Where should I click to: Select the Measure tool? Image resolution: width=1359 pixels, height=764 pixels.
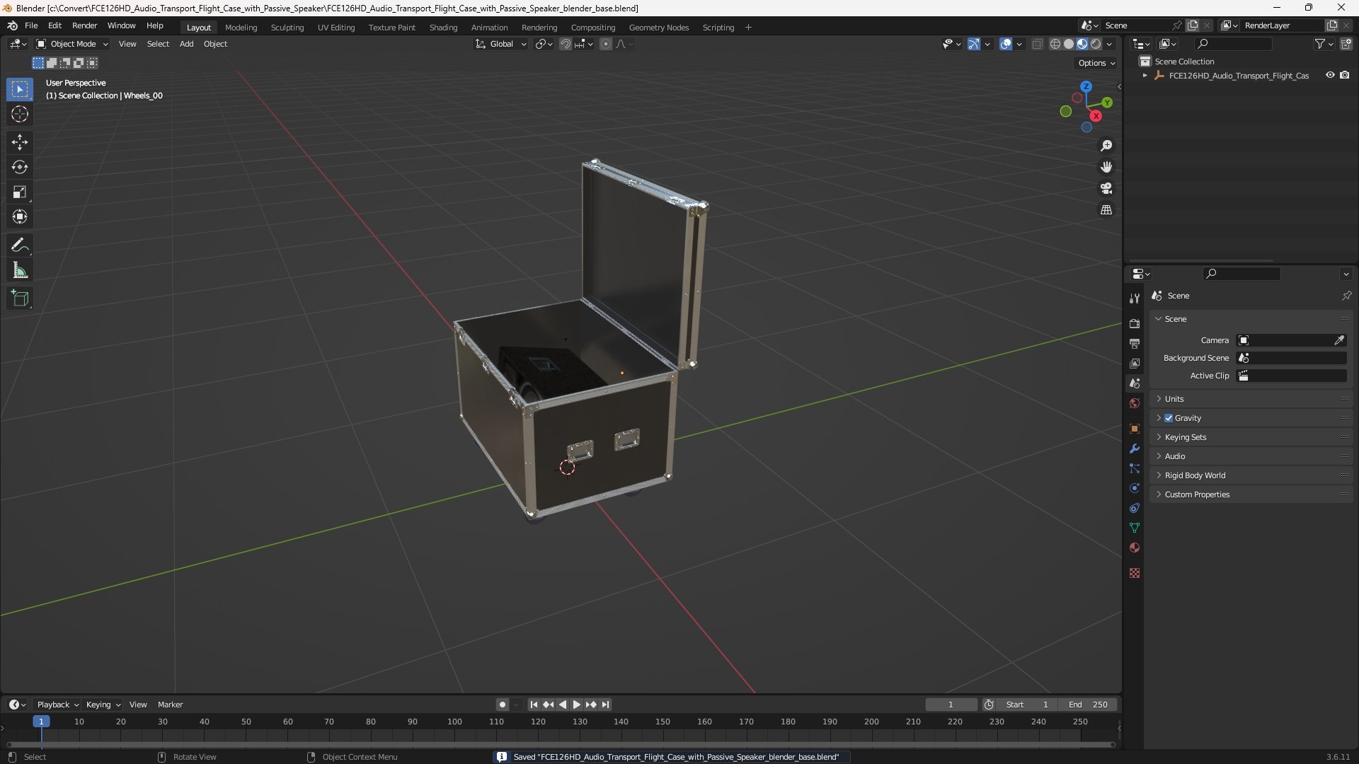[20, 270]
